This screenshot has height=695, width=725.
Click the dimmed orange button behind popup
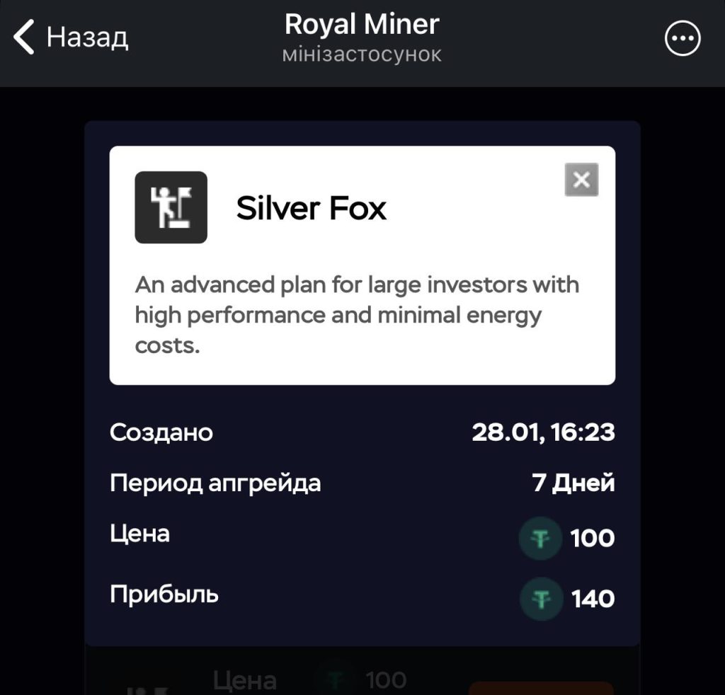(x=541, y=688)
